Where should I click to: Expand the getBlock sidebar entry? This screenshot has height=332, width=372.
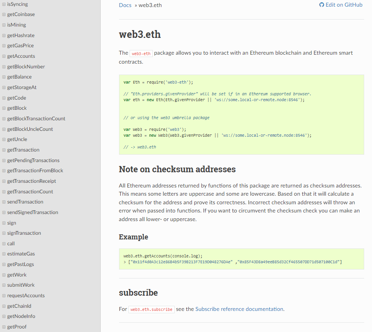pos(16,108)
